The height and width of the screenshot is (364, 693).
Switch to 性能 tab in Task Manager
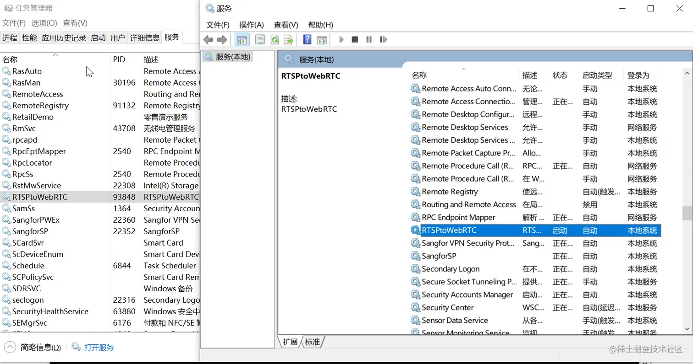tap(29, 38)
